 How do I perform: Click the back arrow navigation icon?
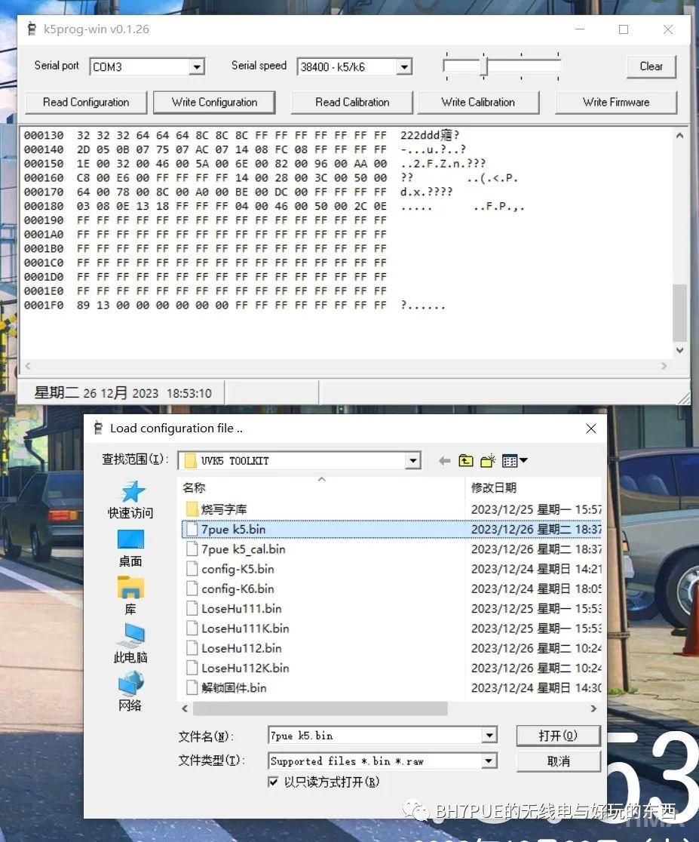click(x=444, y=460)
